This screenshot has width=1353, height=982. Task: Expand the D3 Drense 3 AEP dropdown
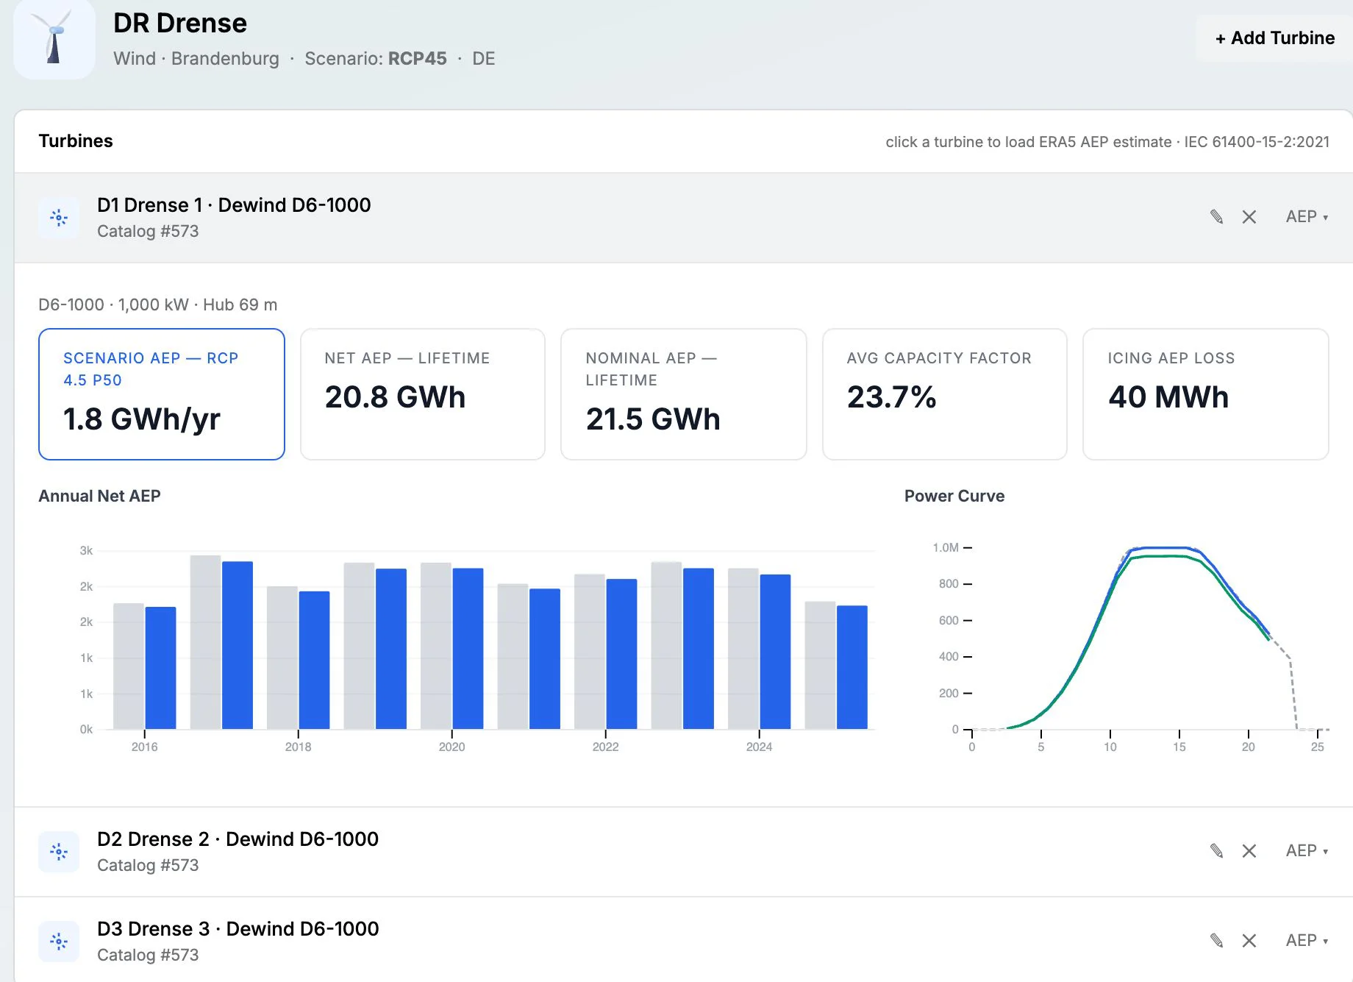click(x=1307, y=941)
